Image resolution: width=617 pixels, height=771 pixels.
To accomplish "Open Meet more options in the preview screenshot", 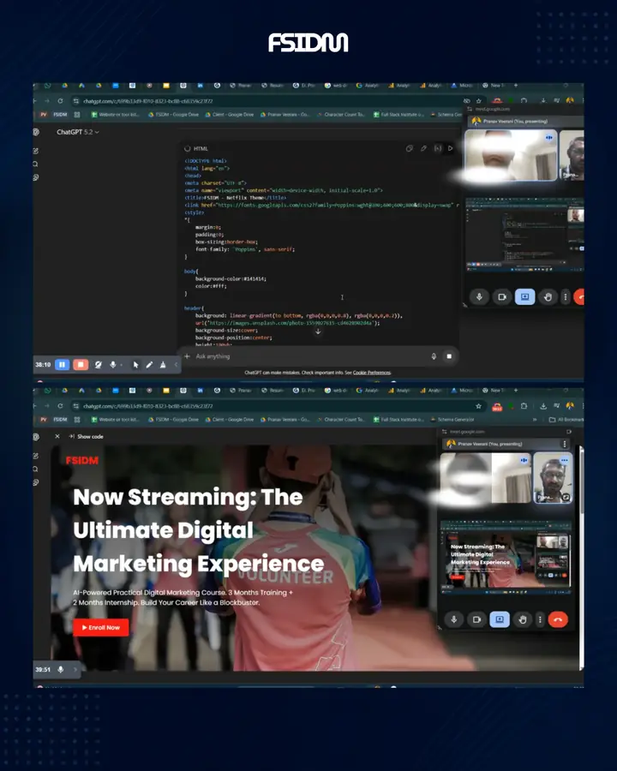I will tap(540, 619).
